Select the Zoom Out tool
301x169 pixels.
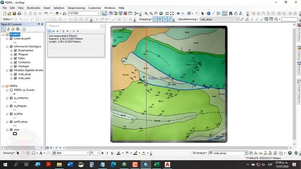(151, 14)
